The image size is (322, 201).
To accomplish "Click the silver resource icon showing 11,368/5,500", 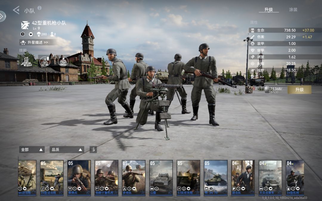I will point(267,90).
